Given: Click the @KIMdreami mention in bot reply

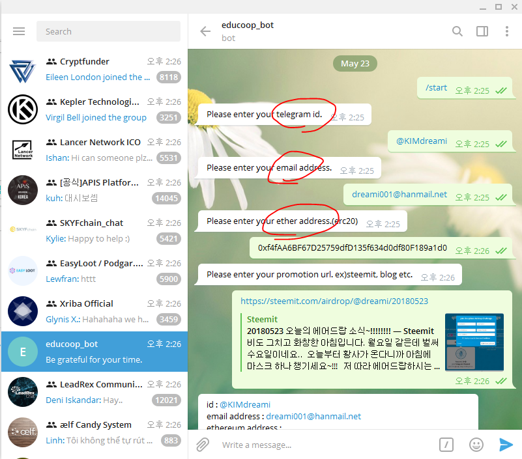Looking at the screenshot, I should (245, 404).
